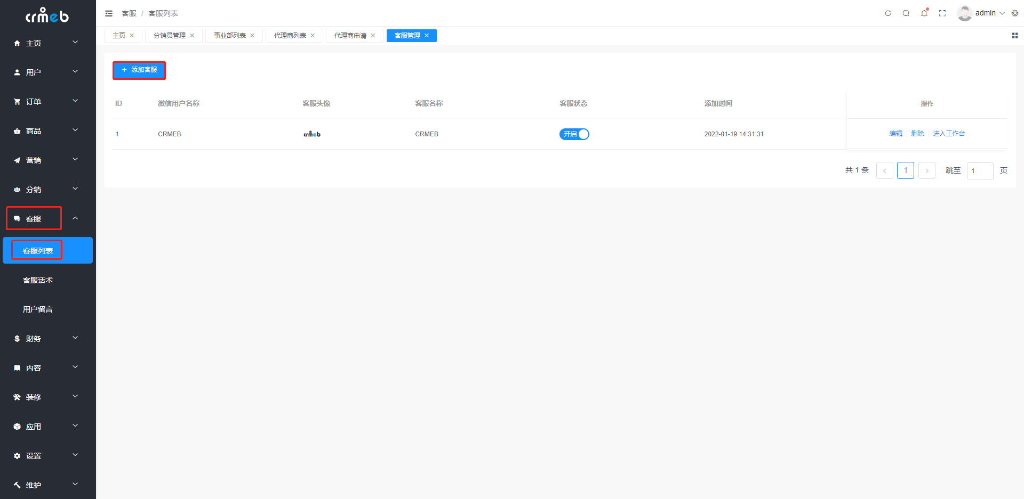Close the 代理商申请 tab

[x=373, y=36]
